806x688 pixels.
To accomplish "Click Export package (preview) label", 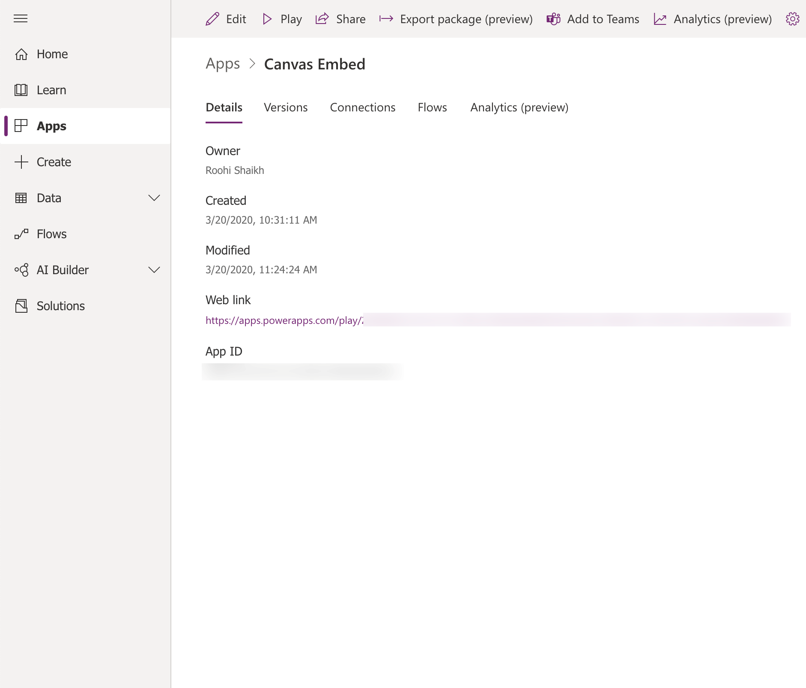I will coord(466,19).
